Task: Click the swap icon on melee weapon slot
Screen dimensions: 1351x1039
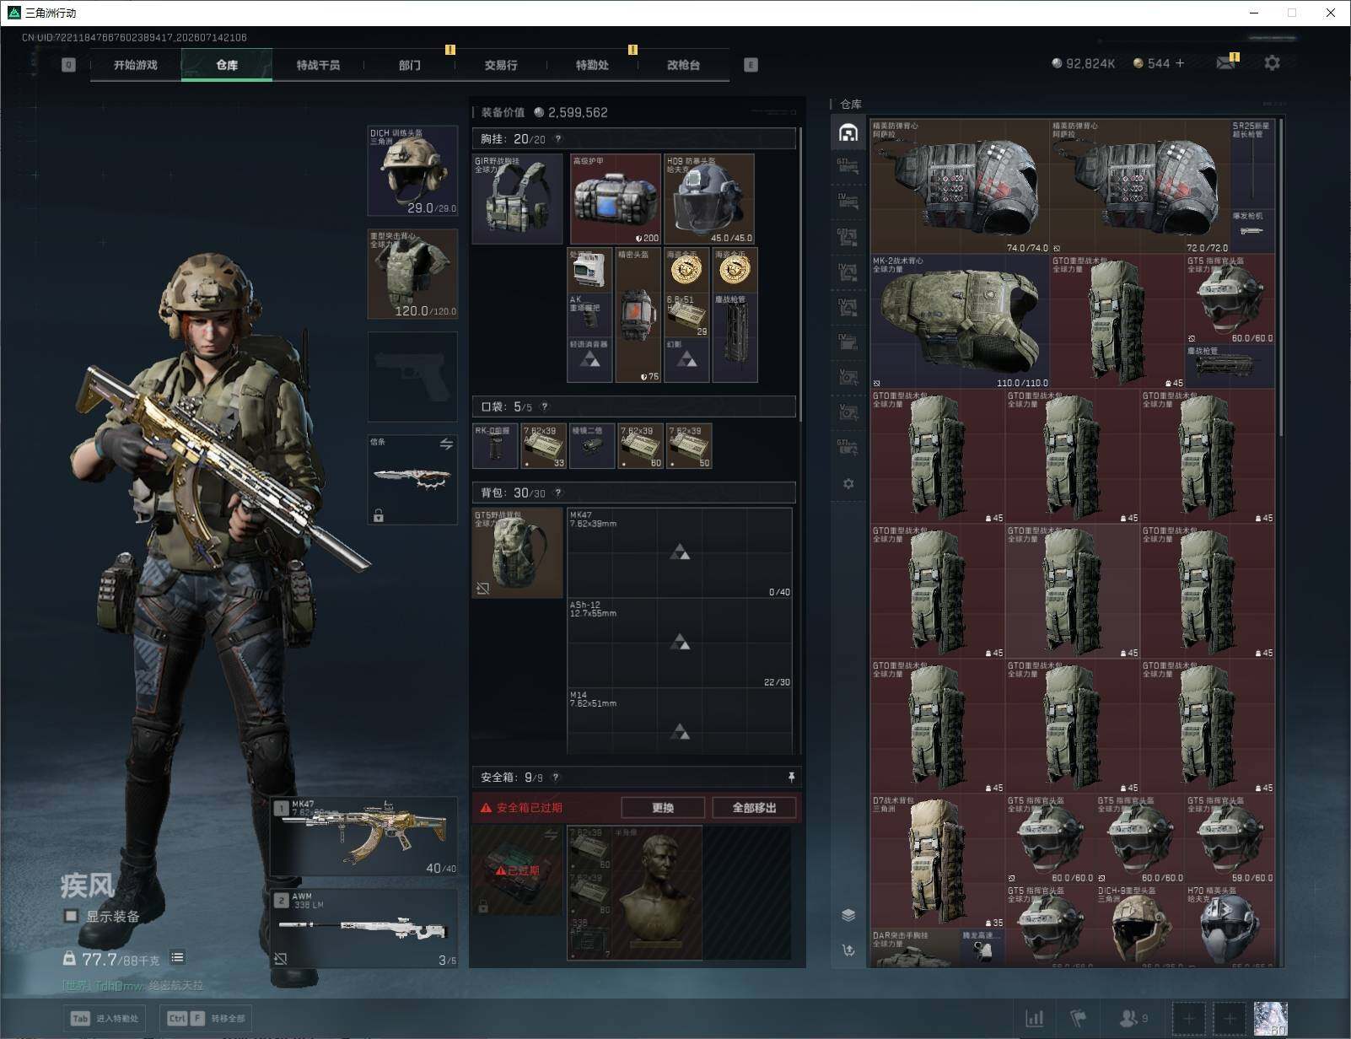Action: [446, 444]
